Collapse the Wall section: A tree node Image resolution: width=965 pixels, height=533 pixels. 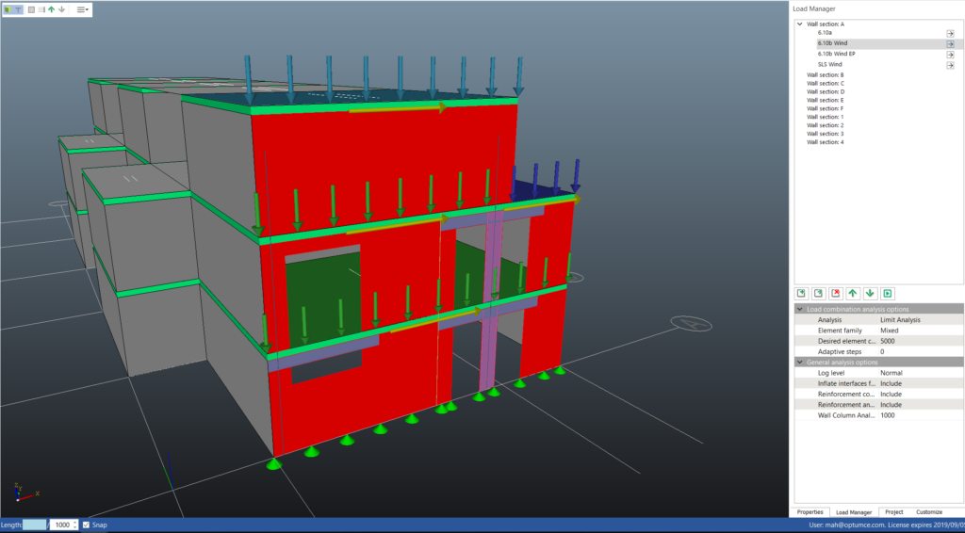[x=800, y=24]
